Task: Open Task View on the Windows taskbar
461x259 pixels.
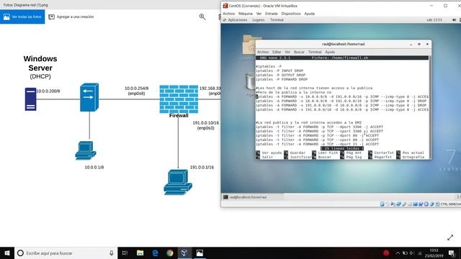Action: pos(125,253)
